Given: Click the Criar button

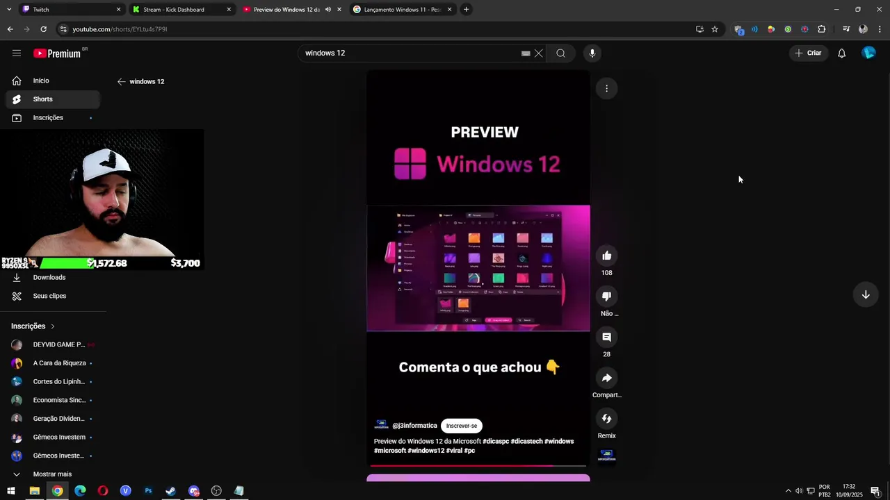Looking at the screenshot, I should (808, 53).
